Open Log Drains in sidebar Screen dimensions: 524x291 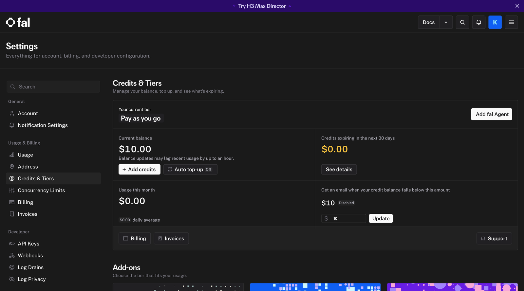pos(53,267)
